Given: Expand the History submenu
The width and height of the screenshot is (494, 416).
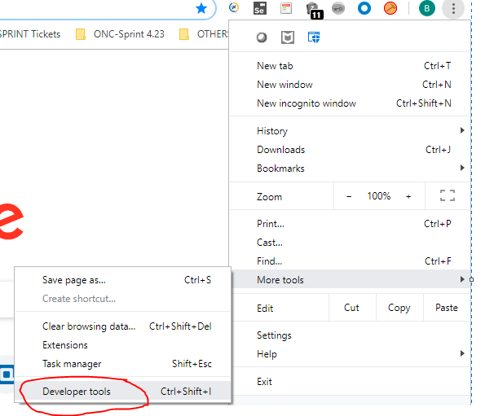Looking at the screenshot, I should [351, 131].
